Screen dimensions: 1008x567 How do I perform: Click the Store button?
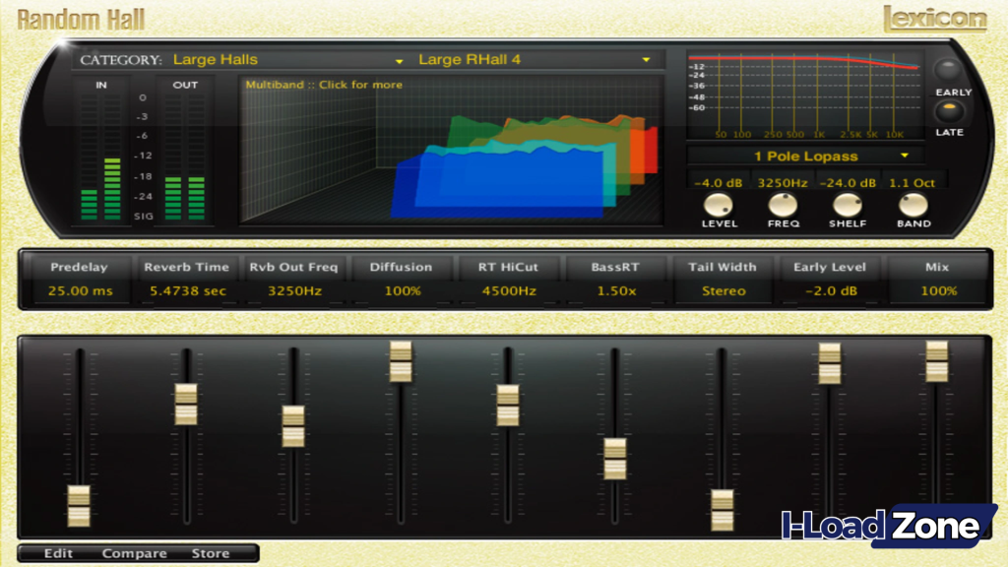(x=211, y=553)
